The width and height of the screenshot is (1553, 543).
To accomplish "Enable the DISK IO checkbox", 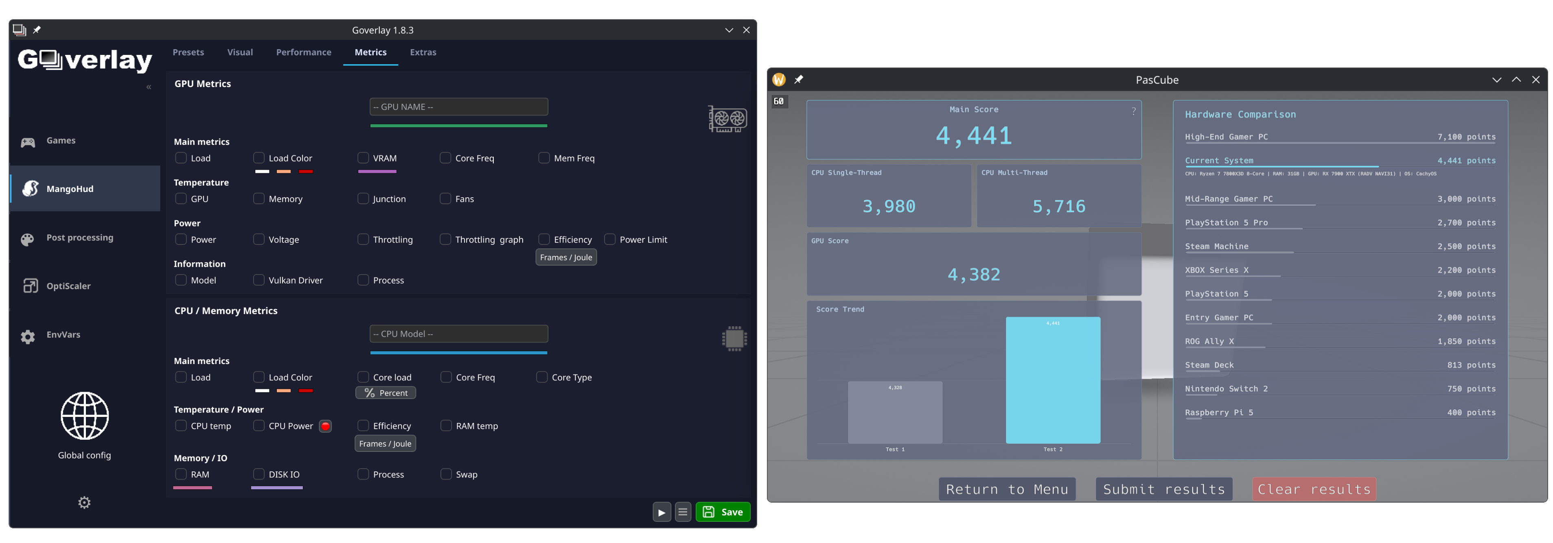I will pyautogui.click(x=258, y=474).
